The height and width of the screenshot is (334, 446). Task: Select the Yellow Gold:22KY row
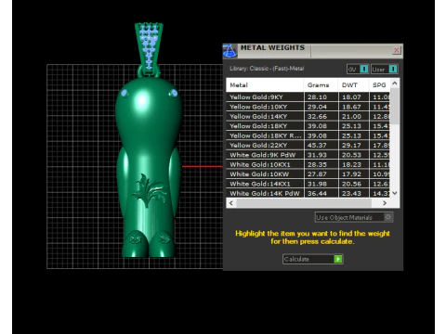click(308, 145)
